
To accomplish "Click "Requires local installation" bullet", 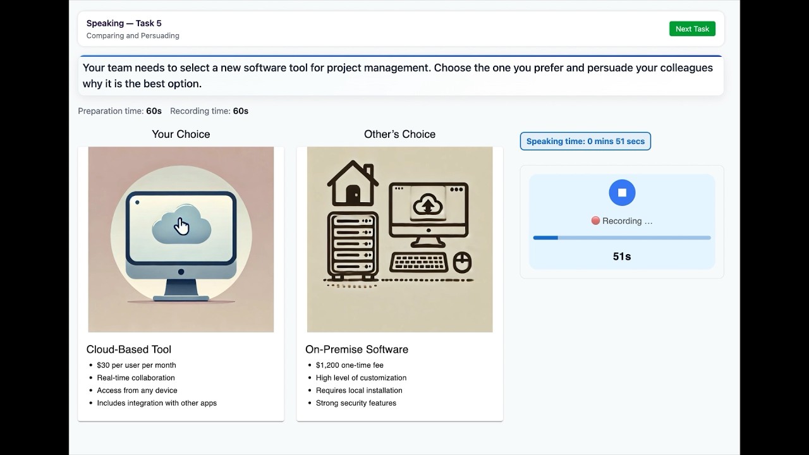I will pyautogui.click(x=359, y=391).
